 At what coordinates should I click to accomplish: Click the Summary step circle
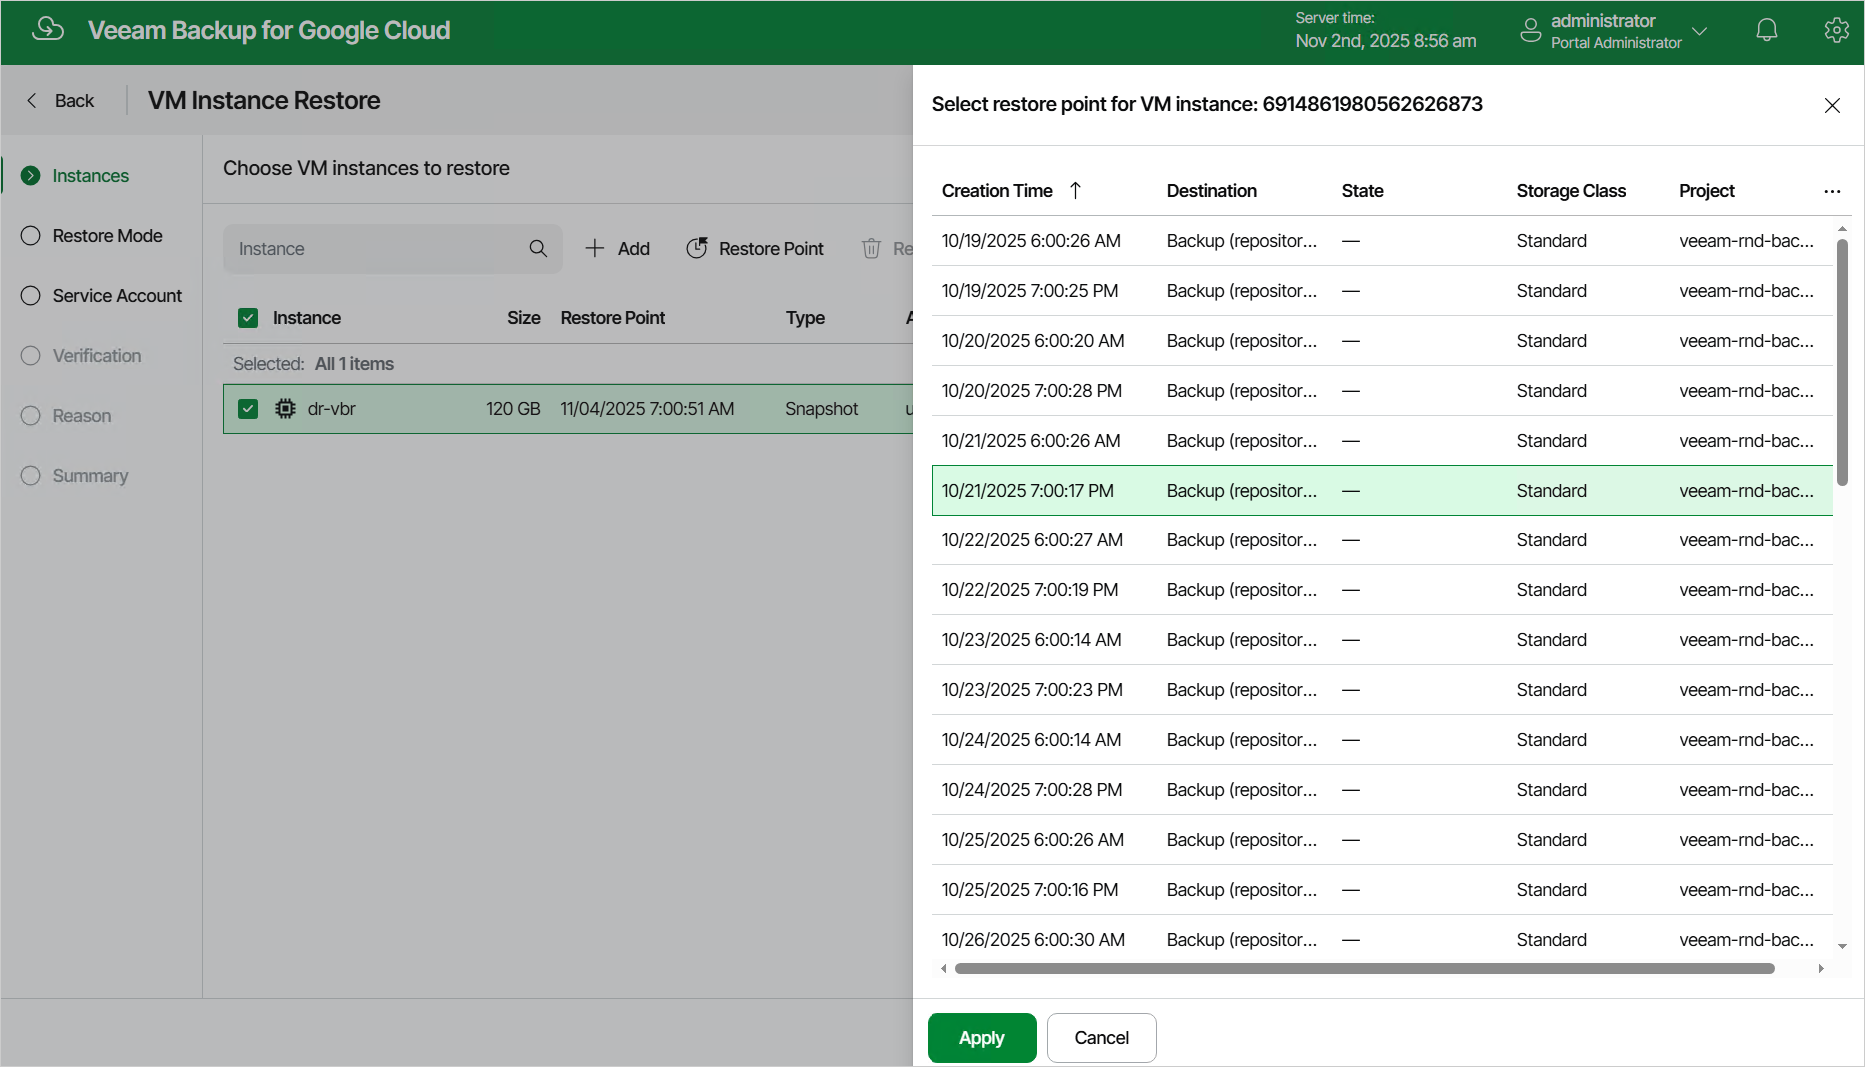(x=31, y=476)
